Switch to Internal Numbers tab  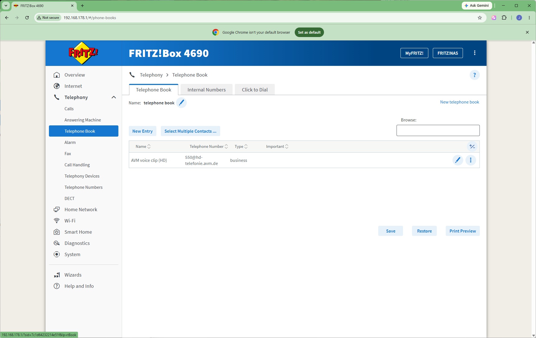[206, 90]
